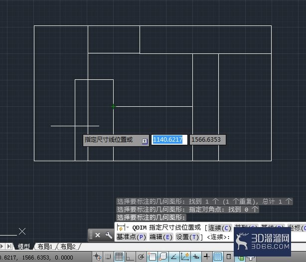The height and width of the screenshot is (262, 306).
Task: Close the command line window
Action: pos(98,235)
